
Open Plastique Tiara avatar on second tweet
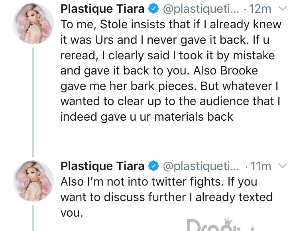pyautogui.click(x=33, y=181)
